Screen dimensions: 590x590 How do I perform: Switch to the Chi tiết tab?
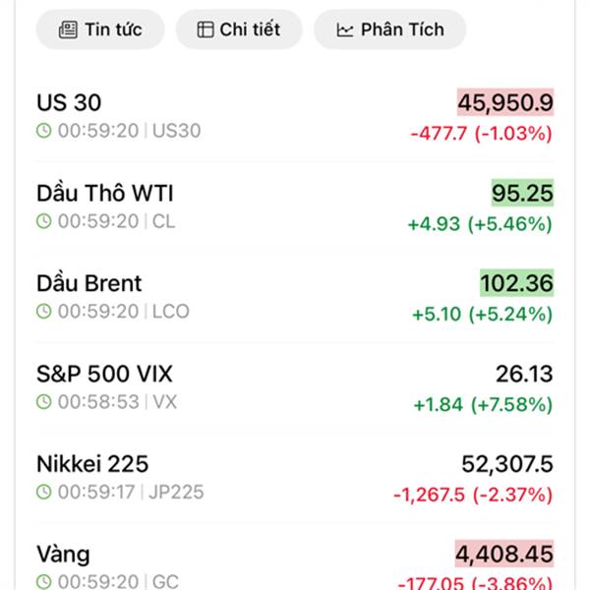tap(239, 29)
